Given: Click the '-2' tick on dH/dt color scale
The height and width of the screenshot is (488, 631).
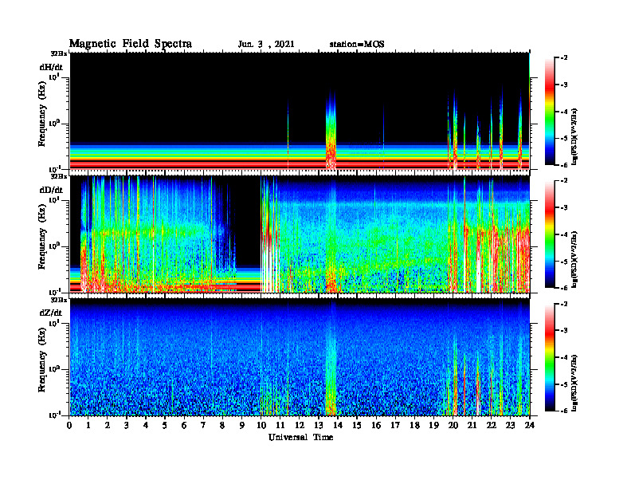Looking at the screenshot, I should (x=564, y=58).
